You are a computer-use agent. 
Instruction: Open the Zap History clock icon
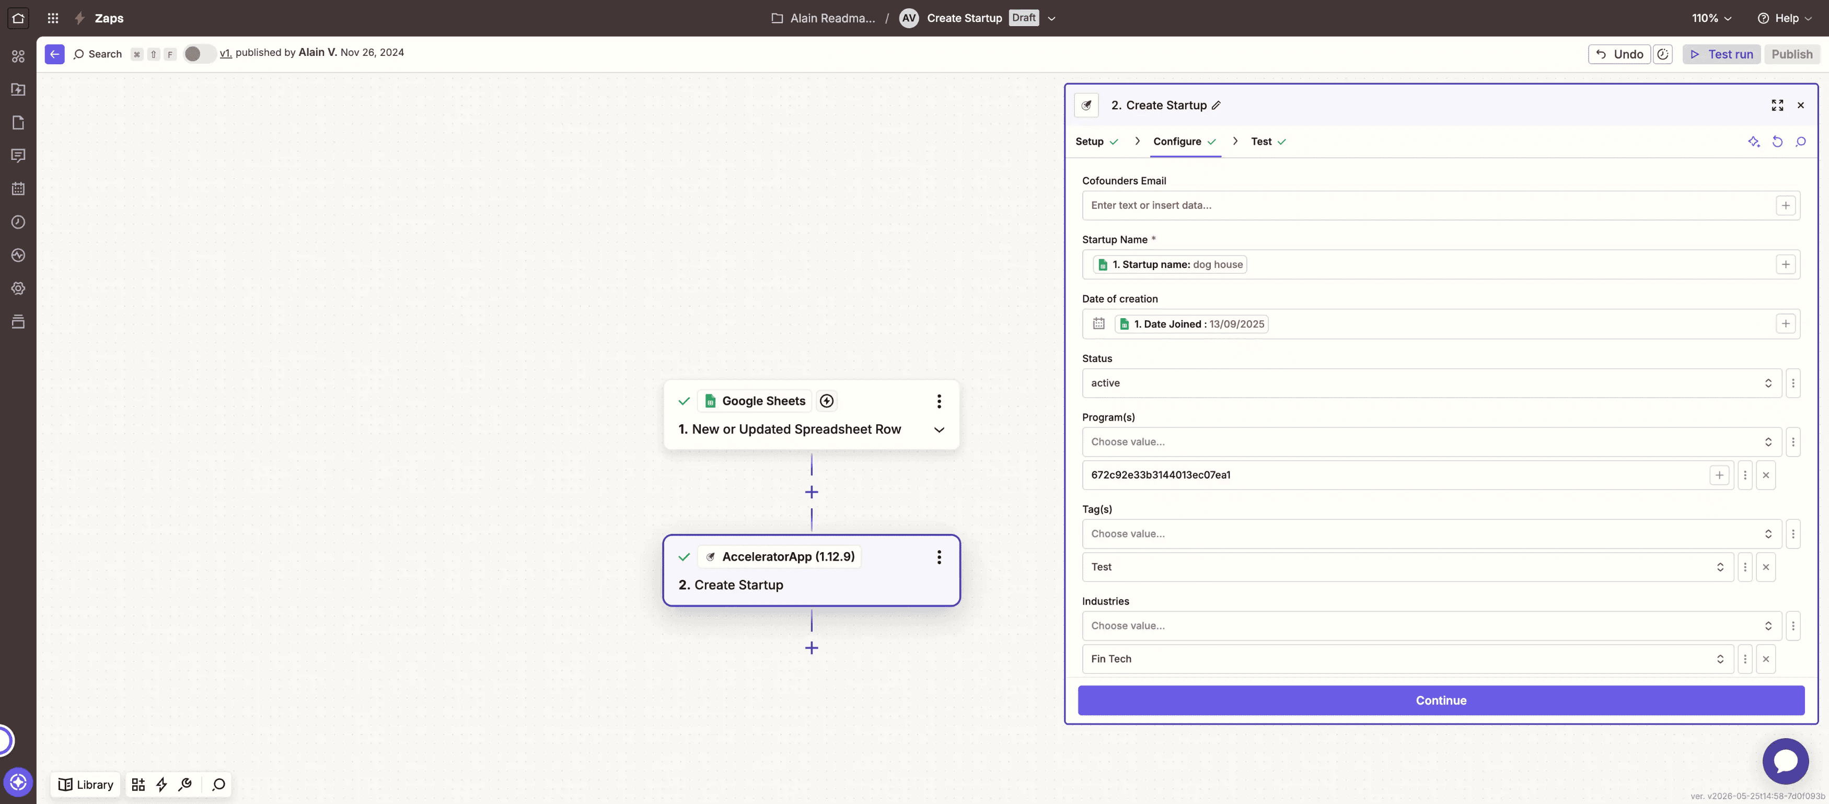(x=18, y=222)
